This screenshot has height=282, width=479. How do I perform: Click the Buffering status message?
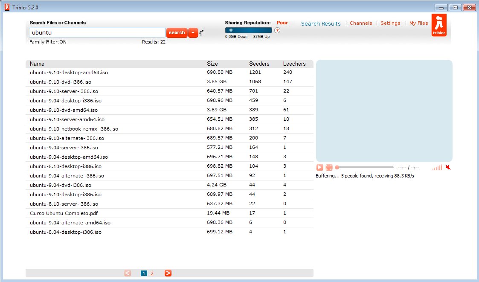(x=365, y=176)
